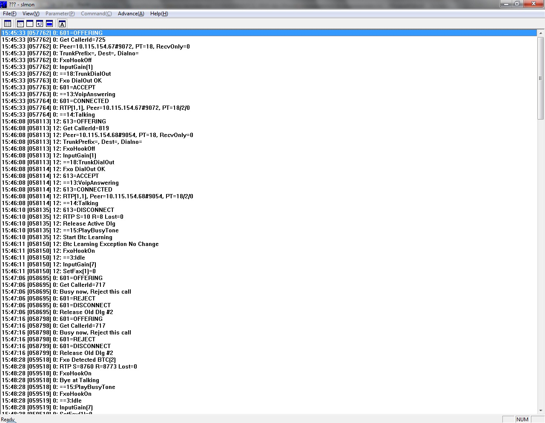The image size is (545, 423).
Task: Select the '601=ACCEPT' log line
Action: tap(269, 87)
